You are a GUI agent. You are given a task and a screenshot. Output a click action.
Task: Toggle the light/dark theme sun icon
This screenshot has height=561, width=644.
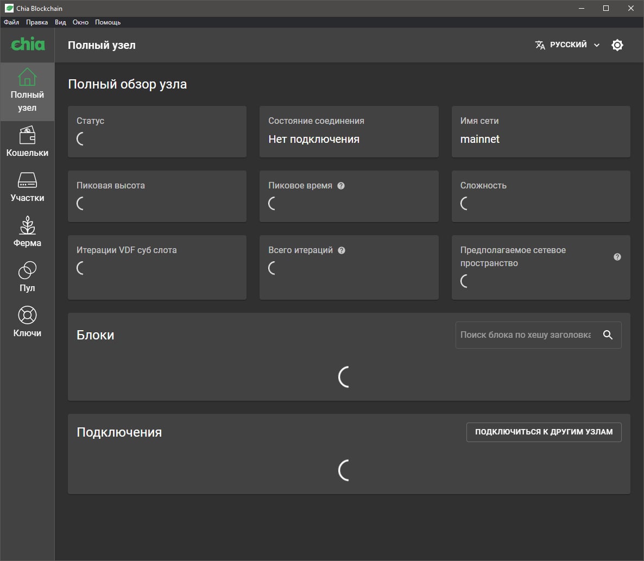(x=617, y=45)
